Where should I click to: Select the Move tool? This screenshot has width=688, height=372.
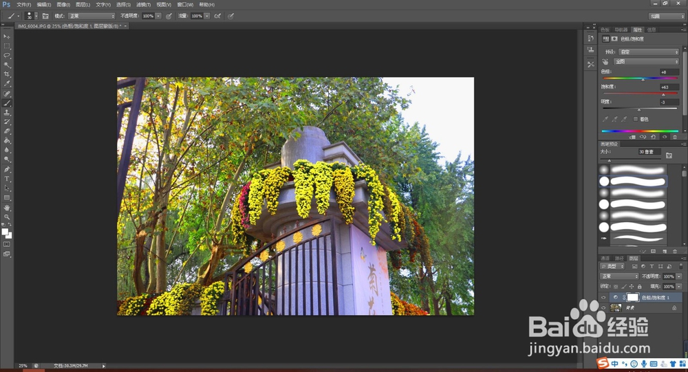click(x=7, y=36)
